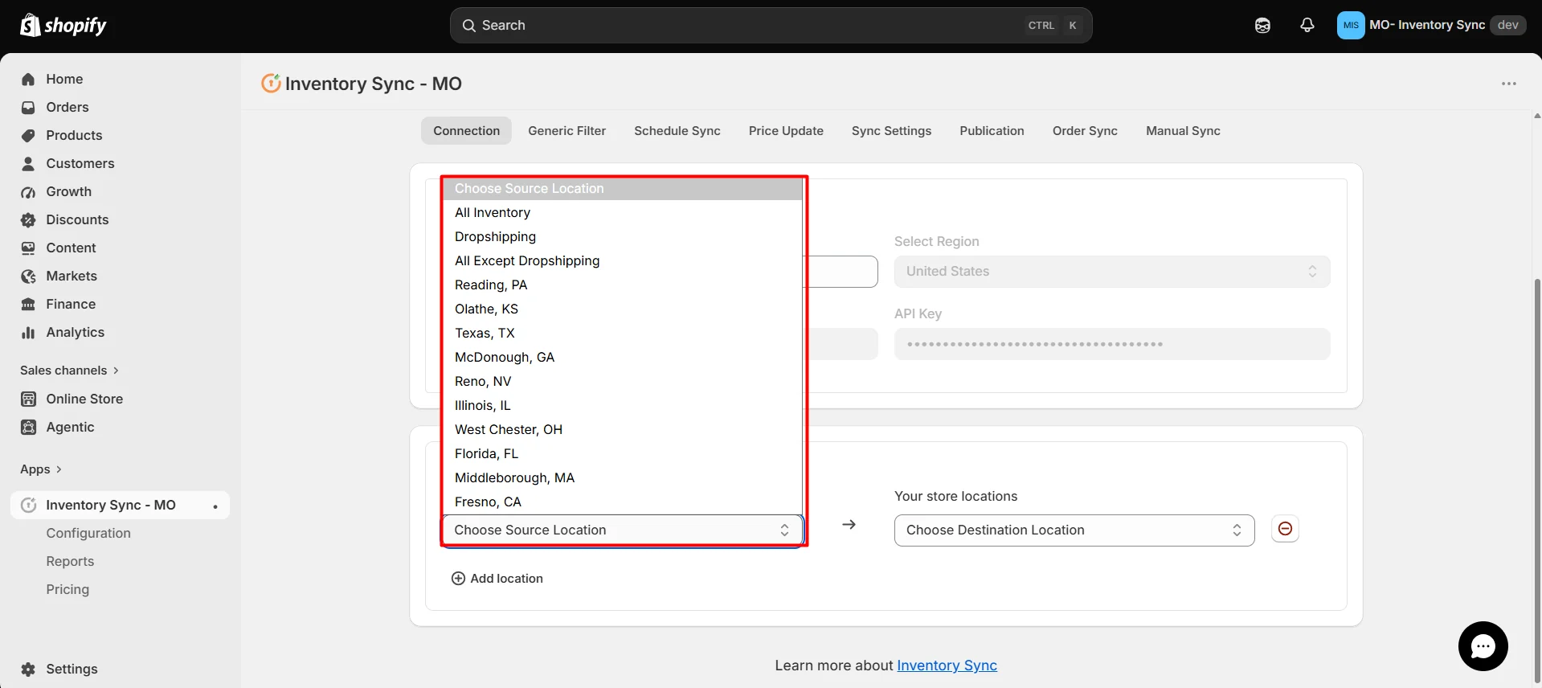
Task: Click the MIS account avatar
Action: tap(1351, 25)
